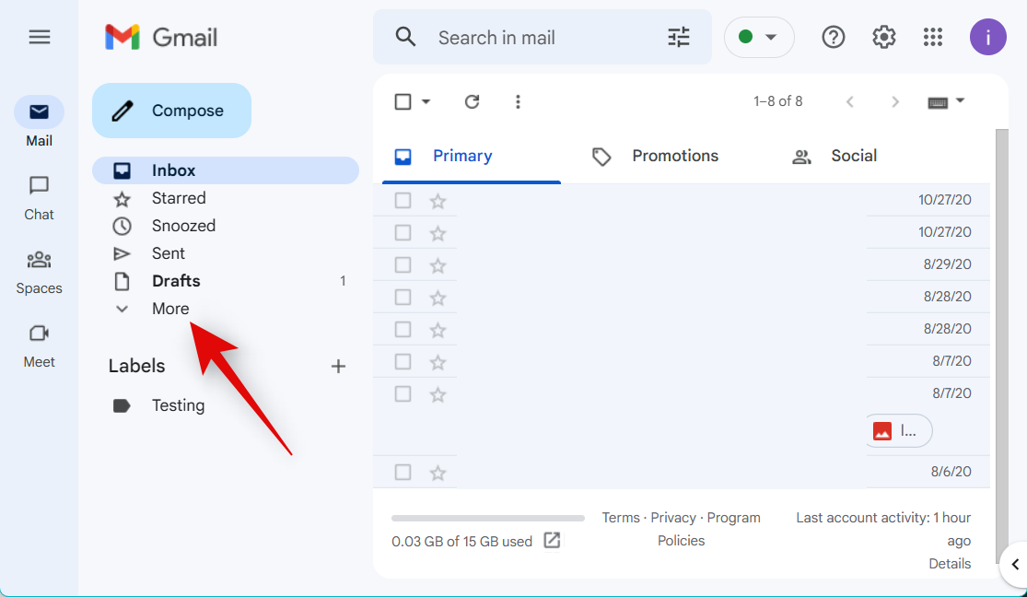Open the Inbox folder
Viewport: 1027px width, 597px height.
click(x=226, y=170)
